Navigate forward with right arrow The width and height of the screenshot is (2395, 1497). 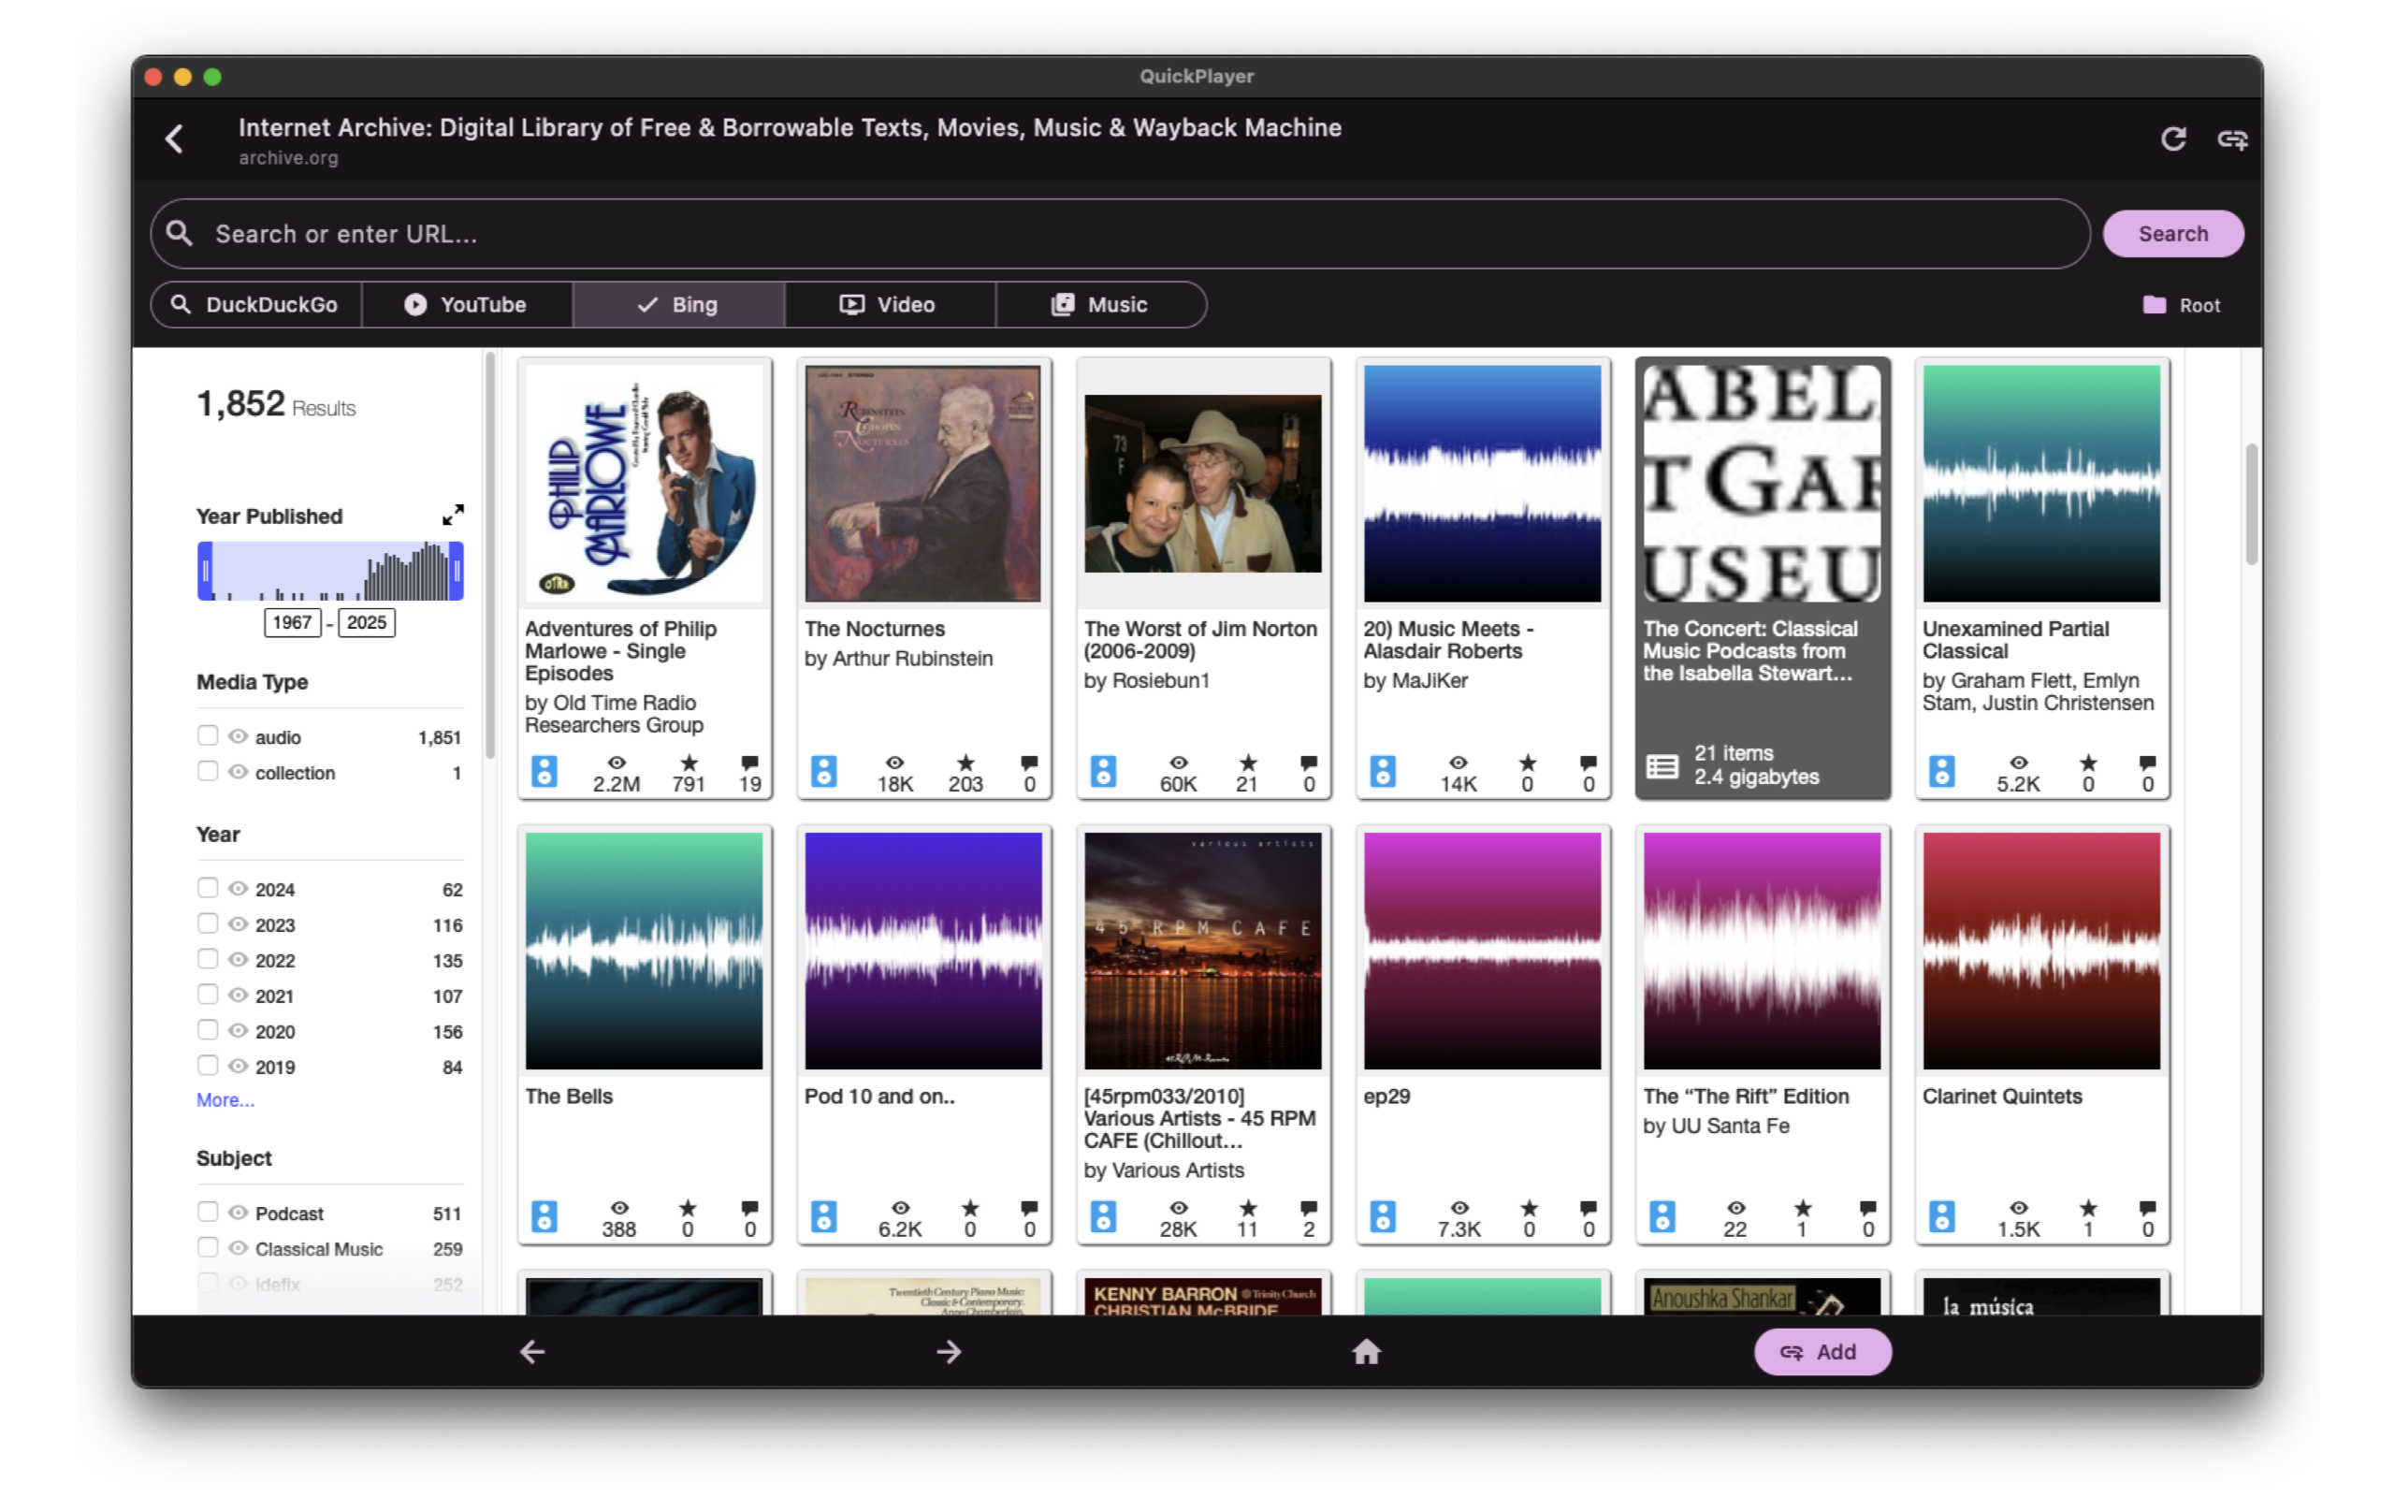948,1351
